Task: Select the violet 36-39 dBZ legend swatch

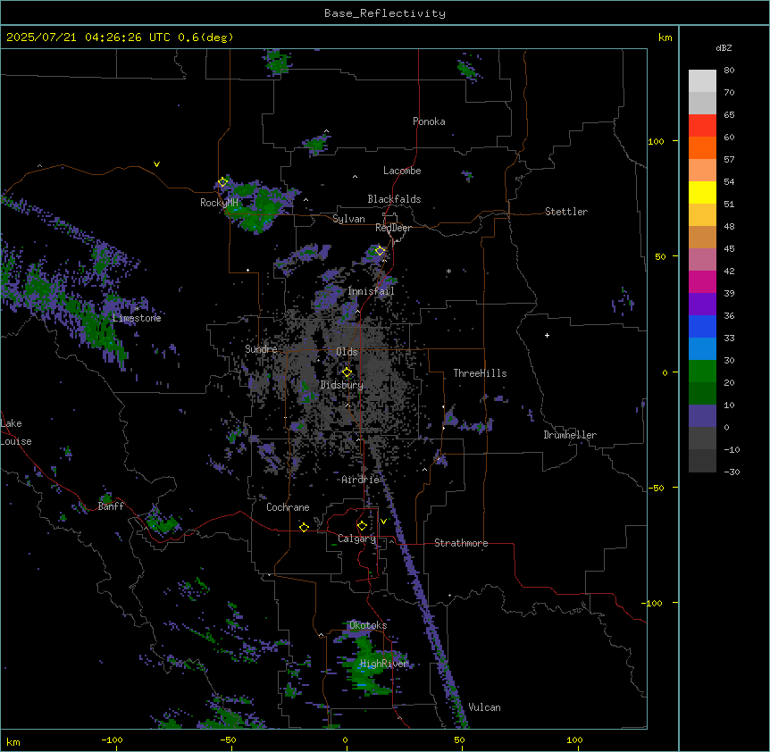Action: coord(702,305)
